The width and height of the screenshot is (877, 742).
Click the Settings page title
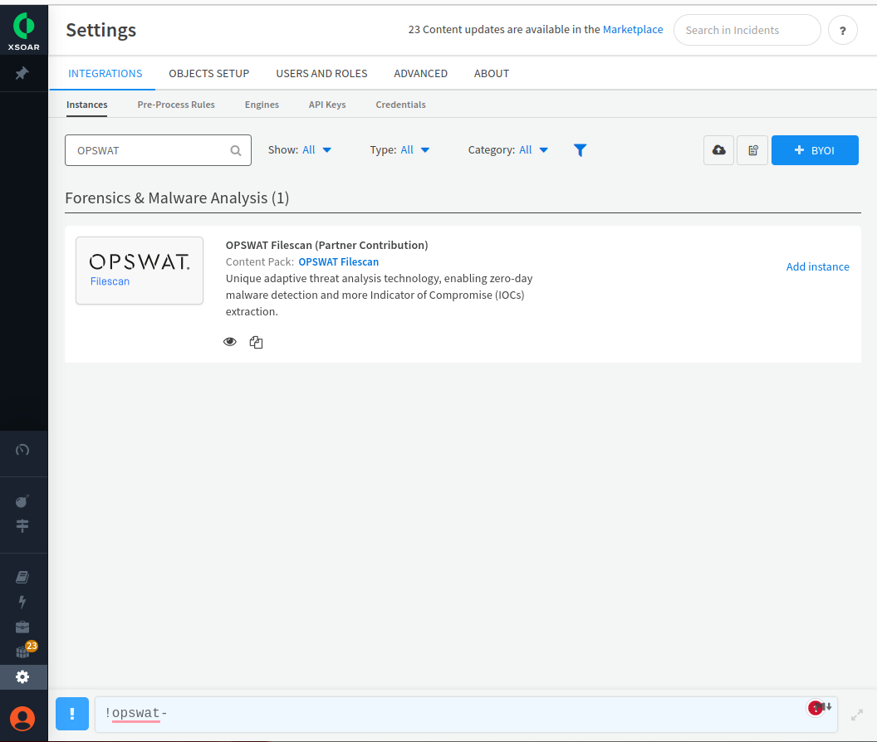coord(100,30)
